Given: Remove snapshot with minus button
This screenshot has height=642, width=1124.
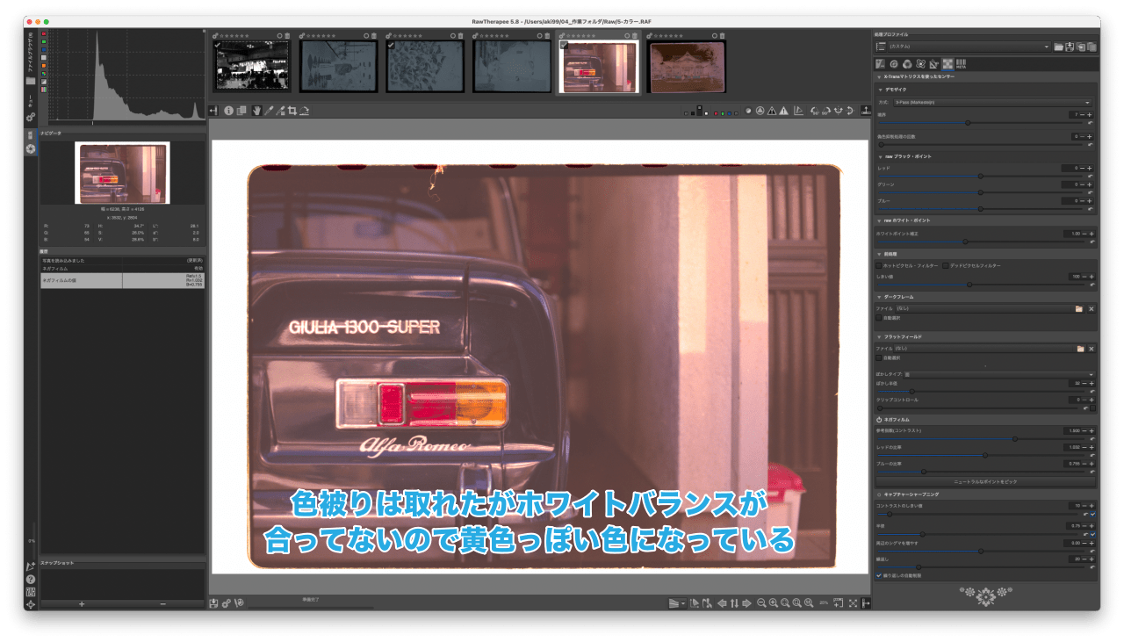Looking at the screenshot, I should (162, 604).
